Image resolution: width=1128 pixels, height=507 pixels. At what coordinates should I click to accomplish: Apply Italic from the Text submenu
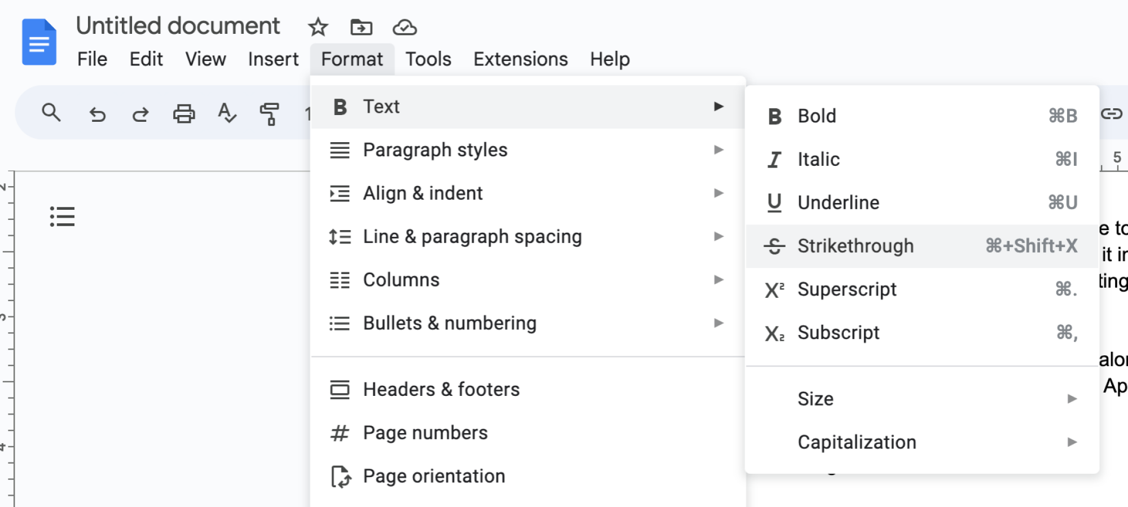coord(922,160)
